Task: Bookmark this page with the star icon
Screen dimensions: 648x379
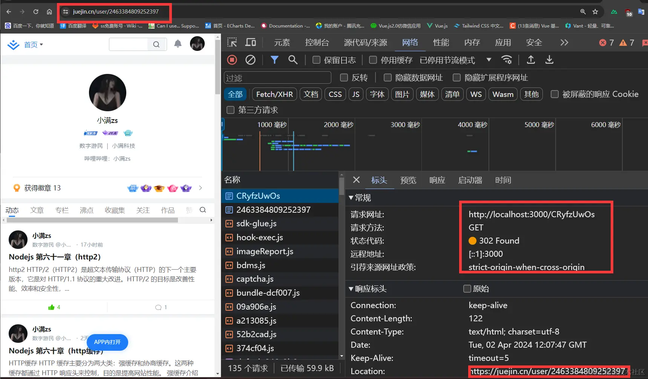Action: click(595, 12)
